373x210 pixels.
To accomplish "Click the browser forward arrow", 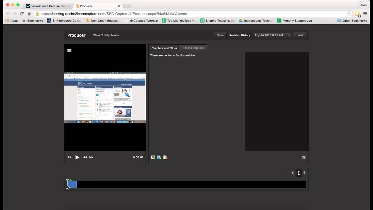I will (x=15, y=14).
